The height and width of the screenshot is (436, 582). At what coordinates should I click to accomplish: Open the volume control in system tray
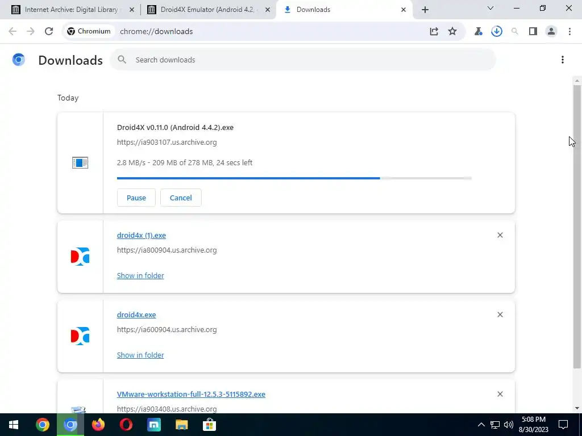(509, 425)
